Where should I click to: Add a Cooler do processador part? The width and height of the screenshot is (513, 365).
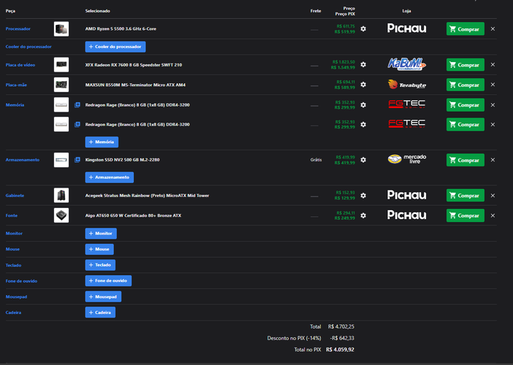(115, 47)
